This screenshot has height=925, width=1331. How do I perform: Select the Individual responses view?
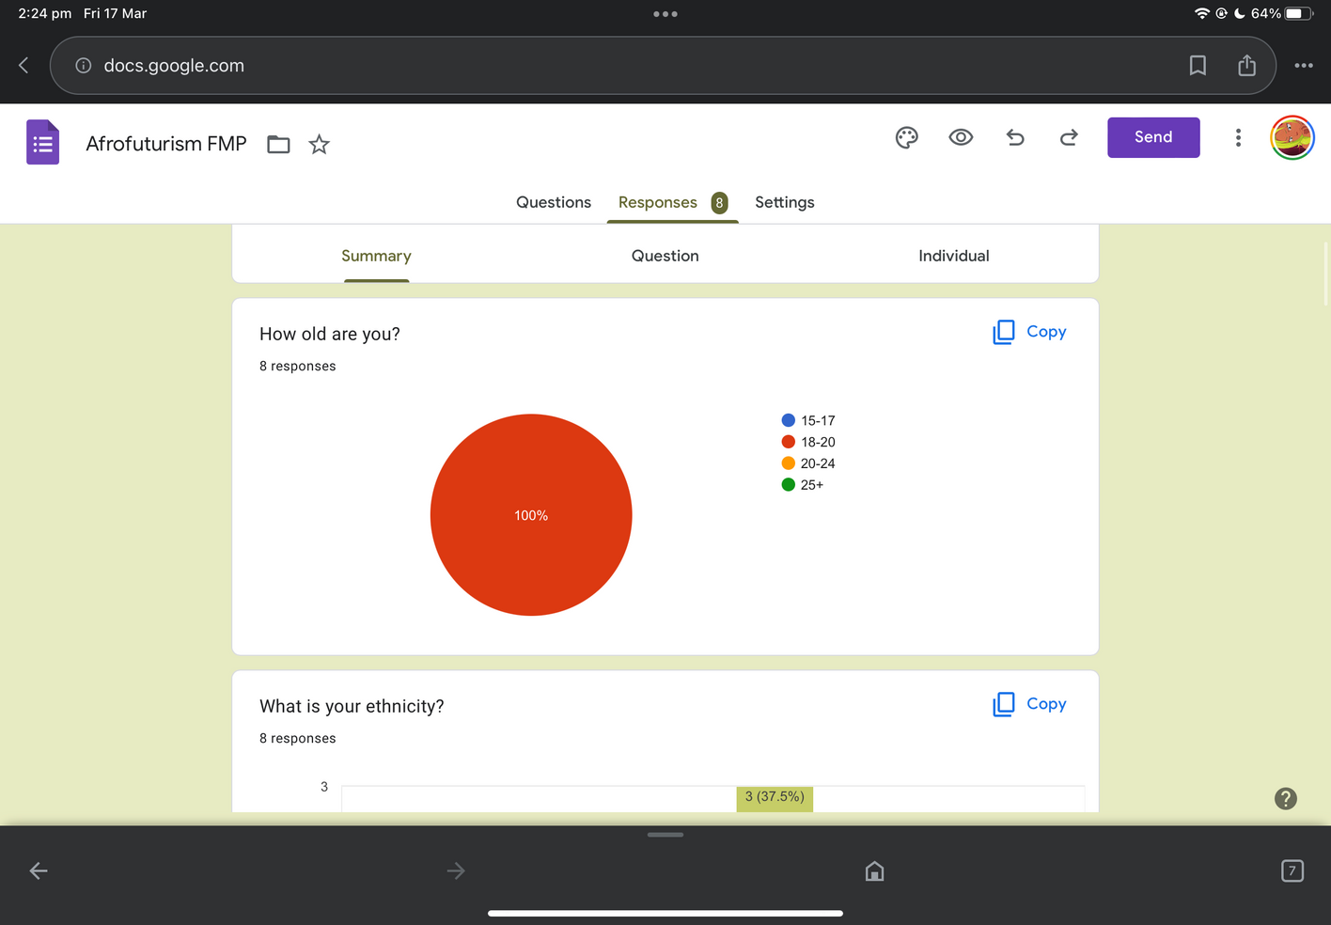[x=953, y=256]
